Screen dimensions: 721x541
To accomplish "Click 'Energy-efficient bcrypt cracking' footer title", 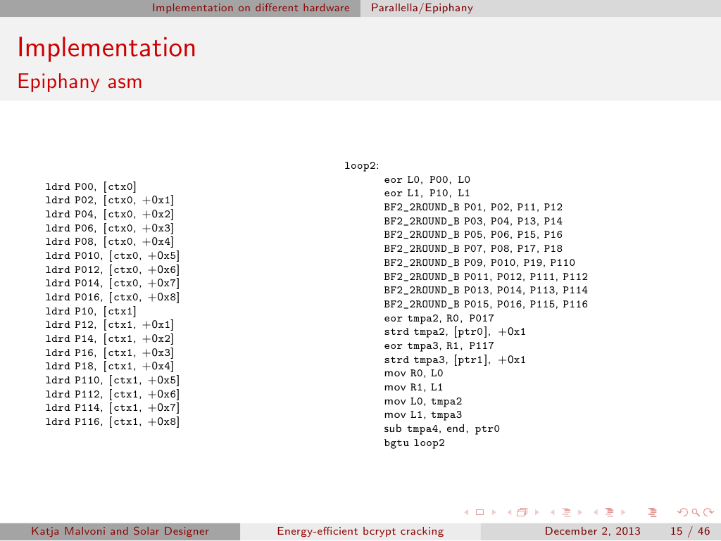I will 360,532.
